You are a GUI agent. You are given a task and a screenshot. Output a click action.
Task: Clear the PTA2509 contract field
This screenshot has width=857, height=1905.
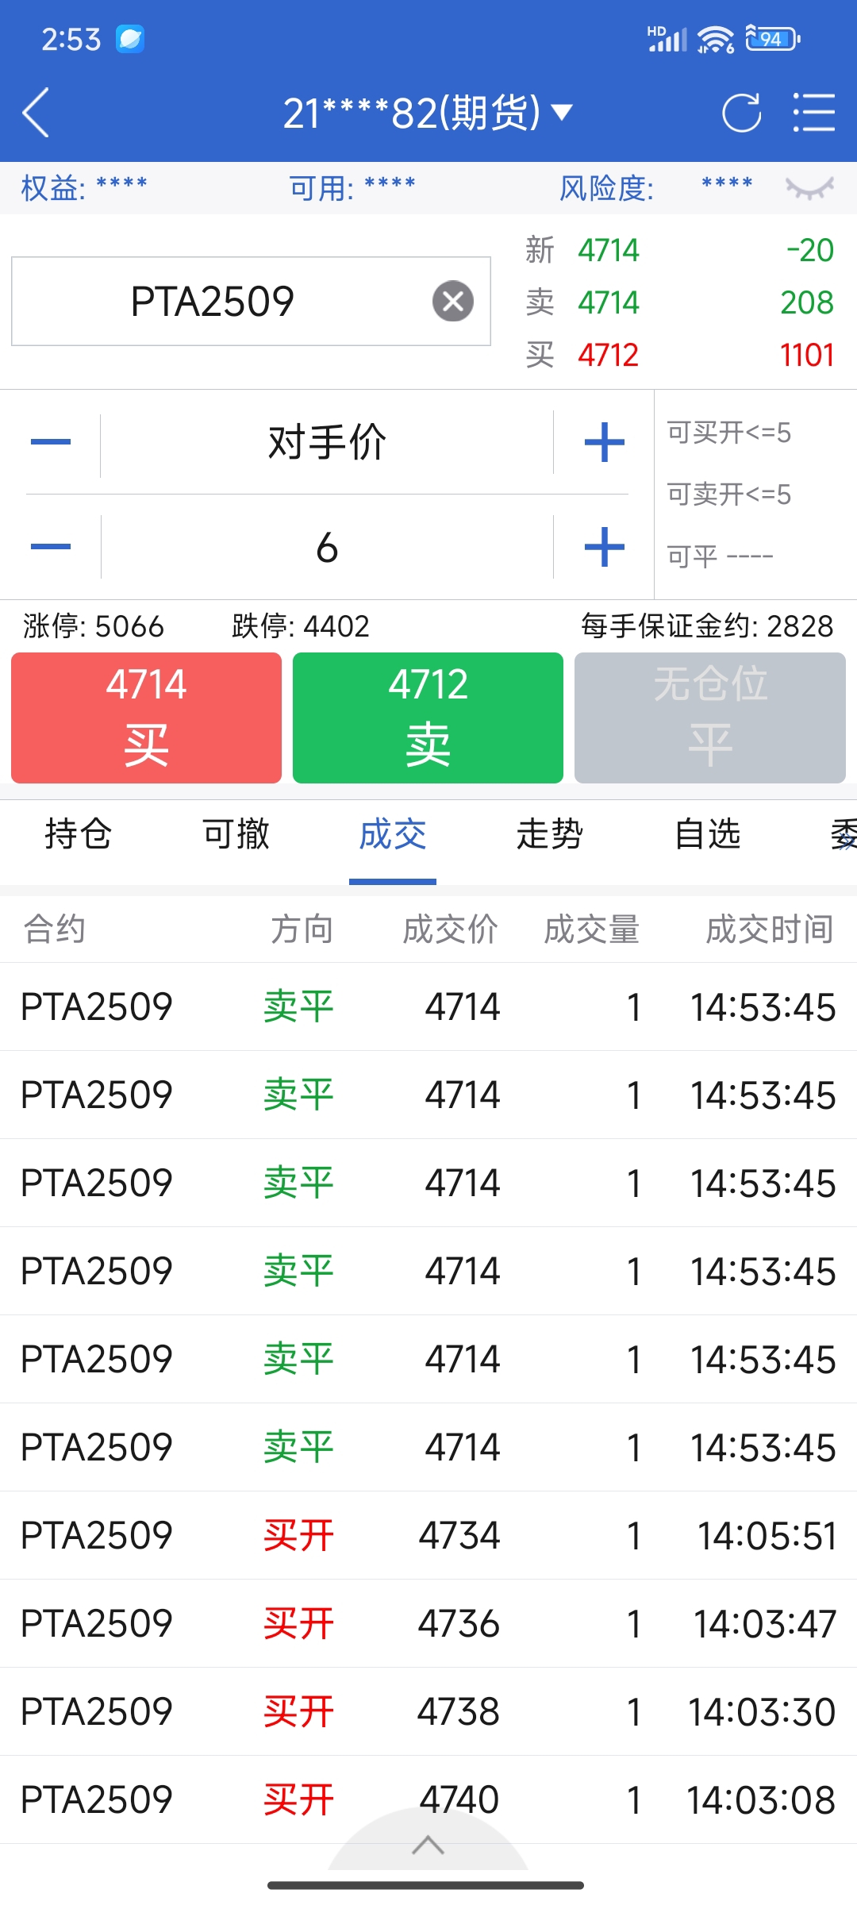453,301
